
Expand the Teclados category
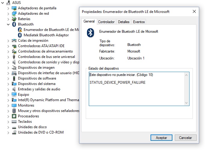point(8,122)
